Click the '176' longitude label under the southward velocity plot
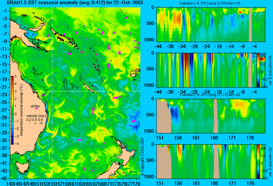The width and height of the screenshot is (273, 186). 251,183
